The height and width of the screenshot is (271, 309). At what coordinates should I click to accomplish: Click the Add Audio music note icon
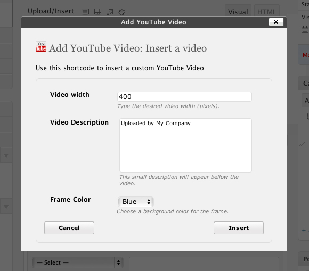coord(110,12)
